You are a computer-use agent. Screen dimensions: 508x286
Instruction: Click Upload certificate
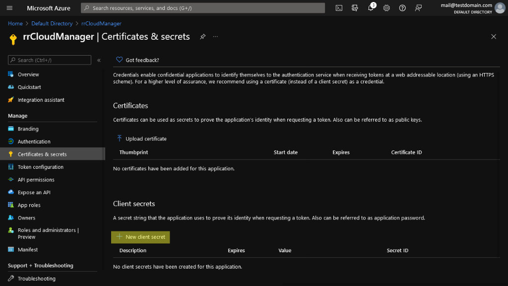point(141,139)
